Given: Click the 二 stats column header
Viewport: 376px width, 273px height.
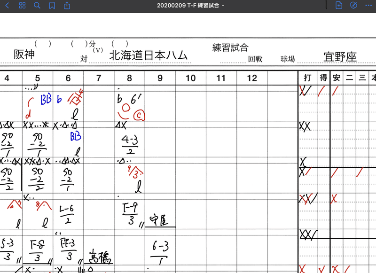Looking at the screenshot, I should tap(349, 78).
